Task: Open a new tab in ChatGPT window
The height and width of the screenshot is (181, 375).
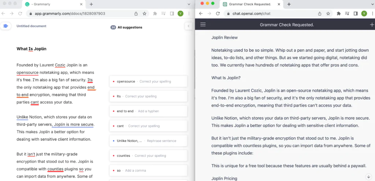Action: pos(289,4)
